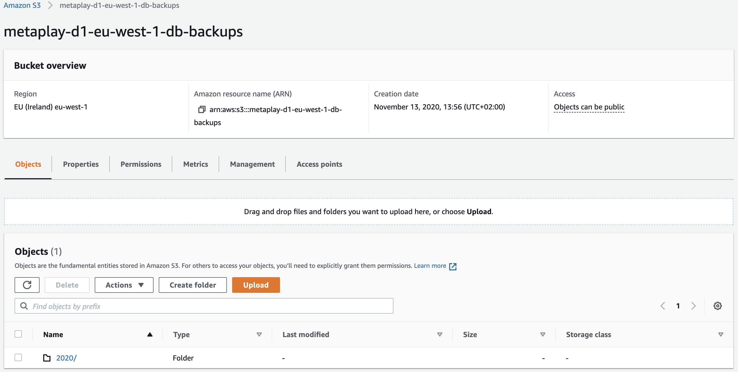This screenshot has width=738, height=372.
Task: Click the Type column header
Action: [181, 334]
